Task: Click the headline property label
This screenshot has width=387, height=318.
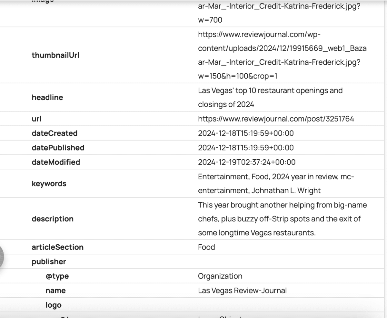Action: tap(47, 97)
